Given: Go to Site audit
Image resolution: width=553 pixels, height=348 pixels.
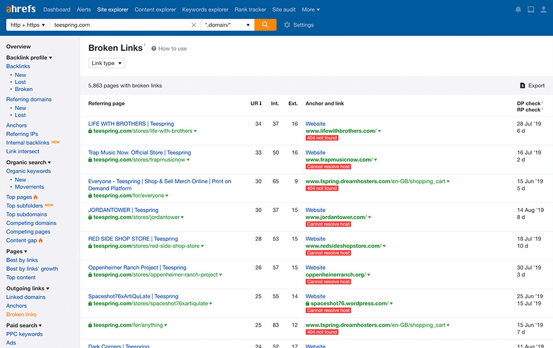Looking at the screenshot, I should 284,9.
